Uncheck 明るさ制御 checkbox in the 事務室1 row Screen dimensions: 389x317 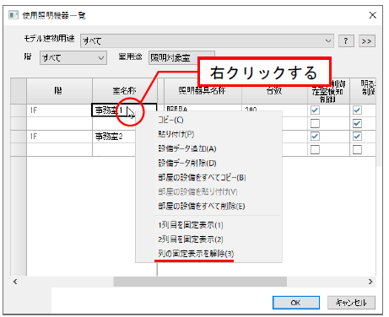[x=357, y=110]
